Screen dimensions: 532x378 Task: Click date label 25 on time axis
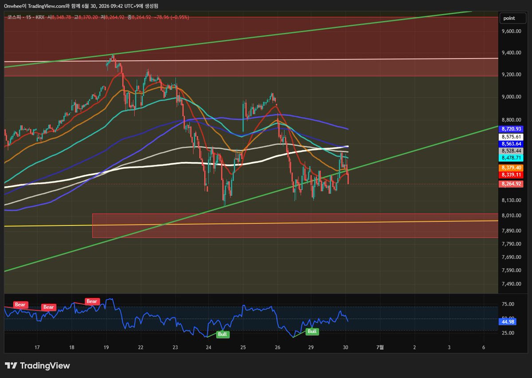243,347
